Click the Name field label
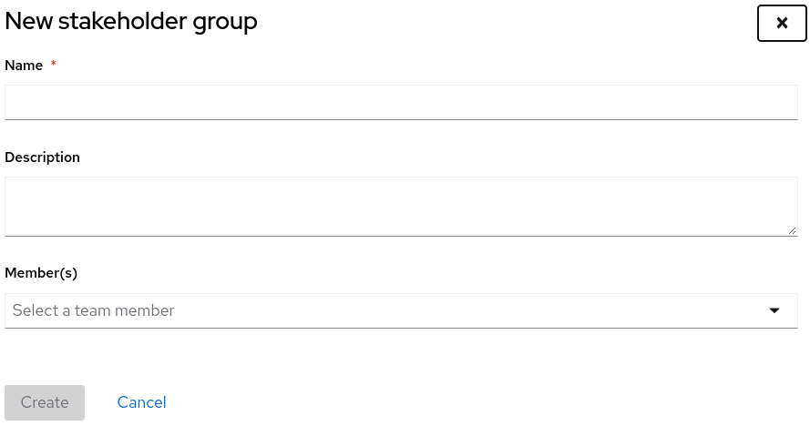The height and width of the screenshot is (426, 810). click(24, 66)
